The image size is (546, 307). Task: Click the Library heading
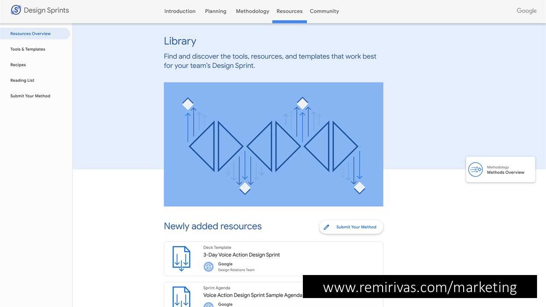(x=180, y=41)
